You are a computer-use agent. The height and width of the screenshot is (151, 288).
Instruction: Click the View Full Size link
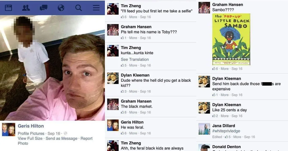(30, 139)
